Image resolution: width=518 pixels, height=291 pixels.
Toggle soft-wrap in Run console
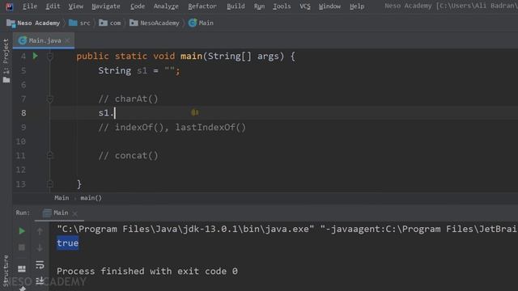(x=40, y=264)
